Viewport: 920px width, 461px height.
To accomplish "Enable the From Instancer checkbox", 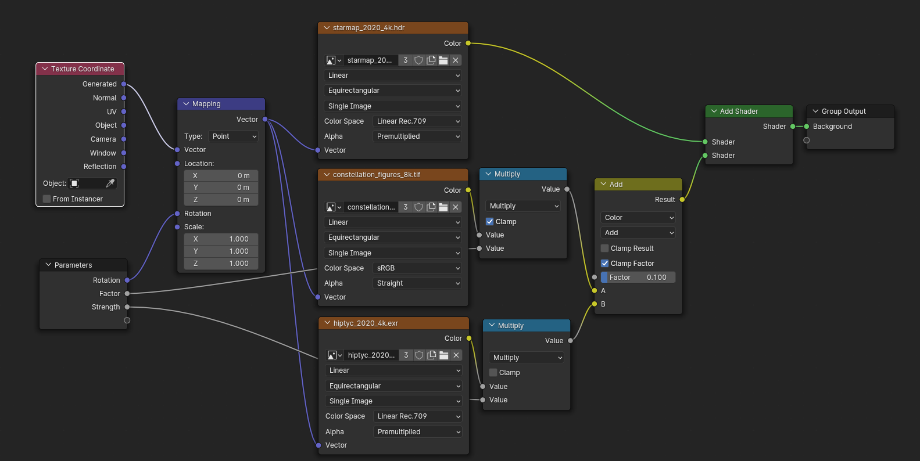I will click(47, 199).
